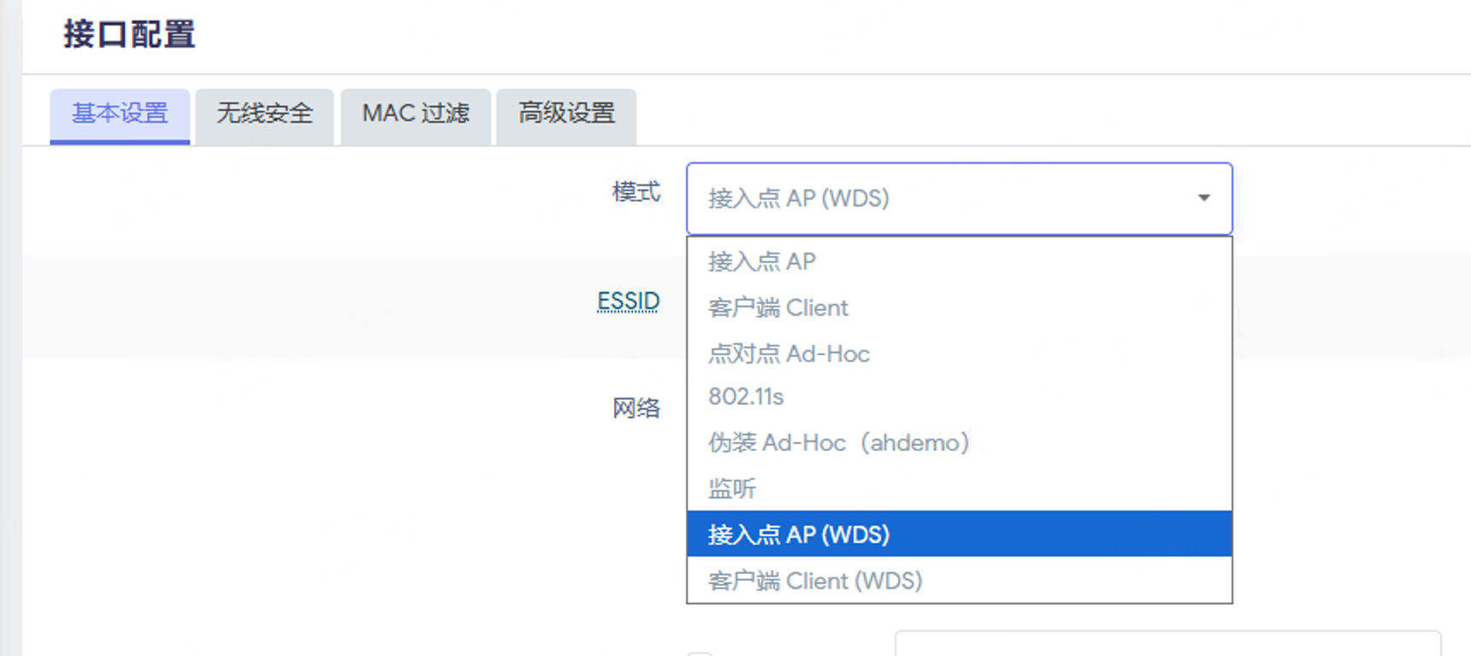Click the 模式 dropdown arrow icon
1471x656 pixels.
tap(1204, 198)
